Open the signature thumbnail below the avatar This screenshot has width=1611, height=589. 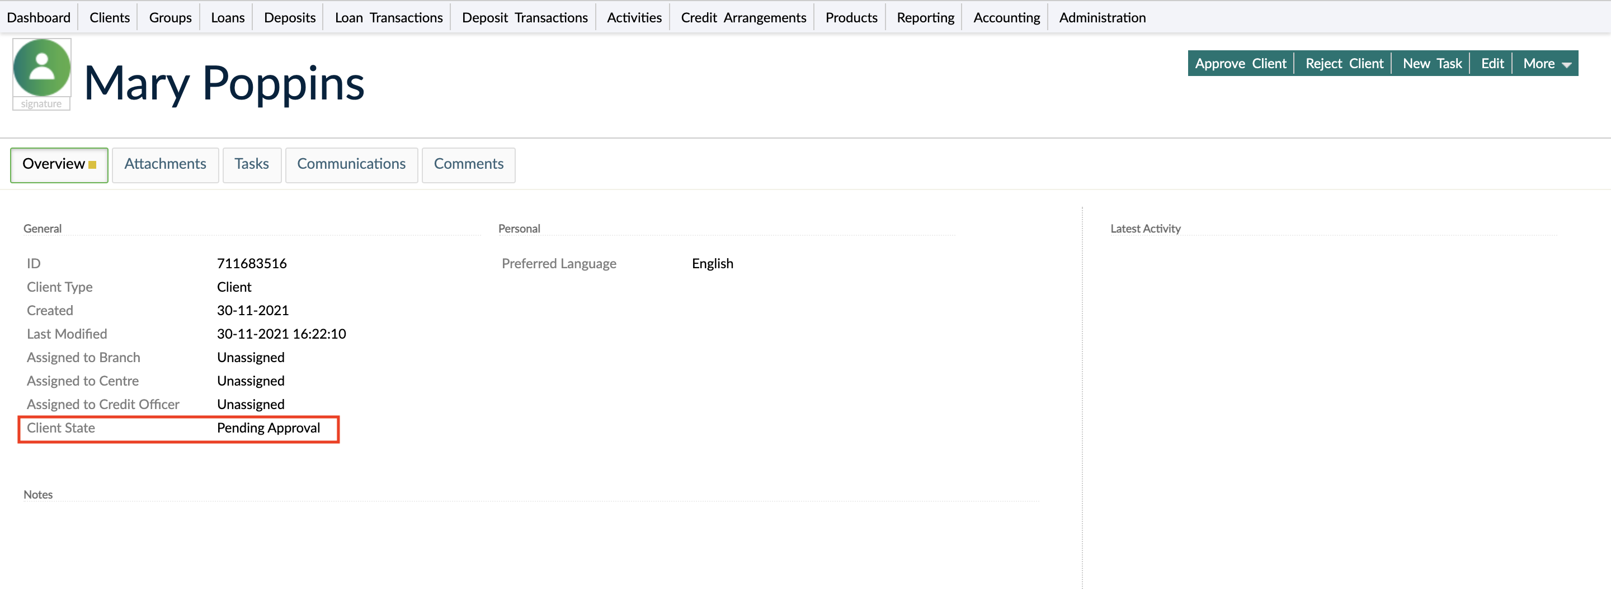(x=41, y=104)
